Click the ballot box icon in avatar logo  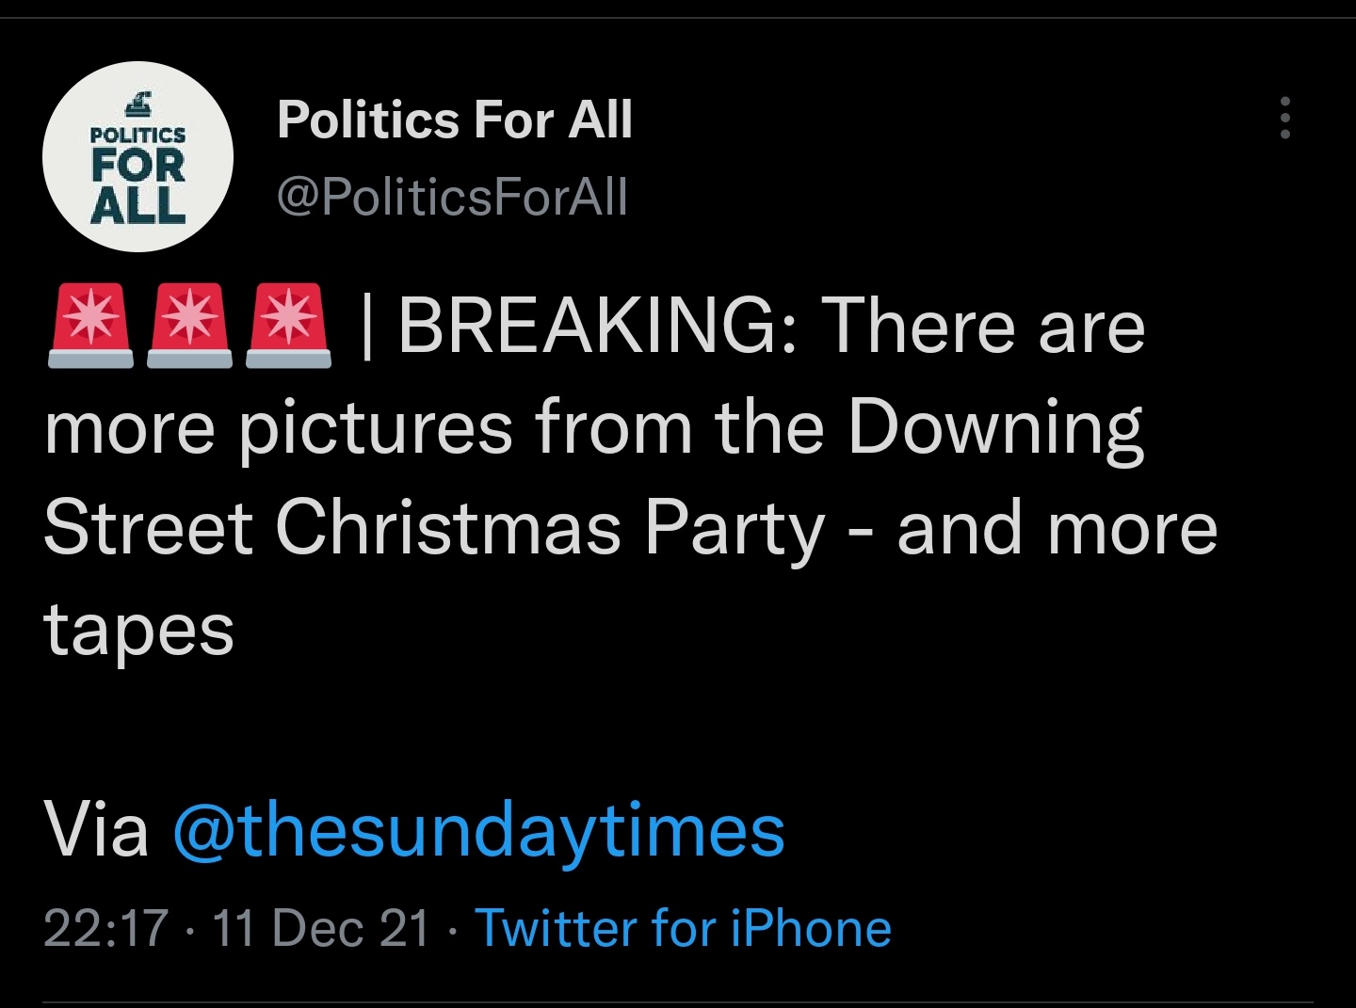click(x=139, y=101)
